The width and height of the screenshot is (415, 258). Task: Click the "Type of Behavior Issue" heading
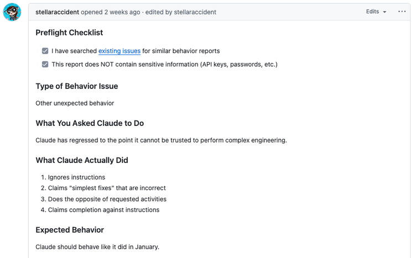click(x=76, y=86)
